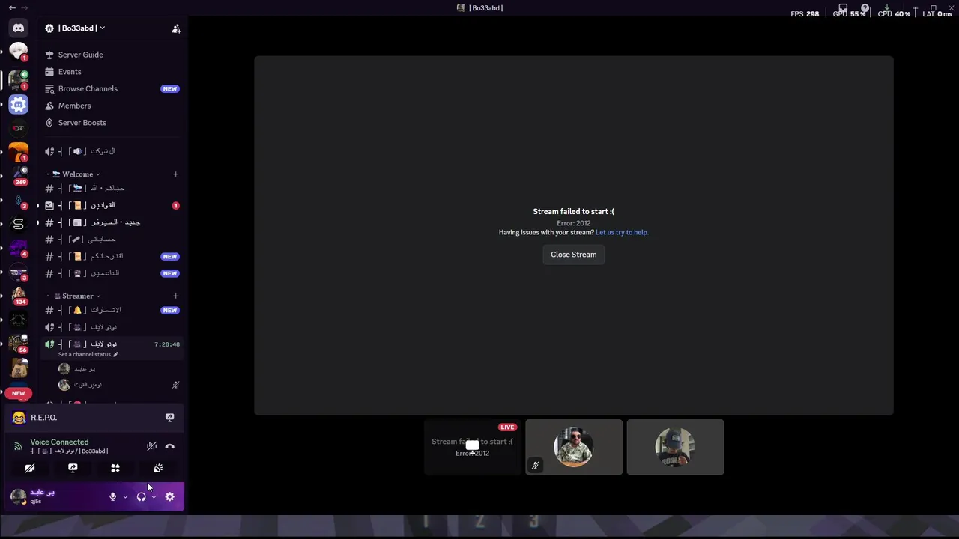The image size is (959, 539).
Task: Click the Stream failed to start message
Action: click(x=574, y=212)
